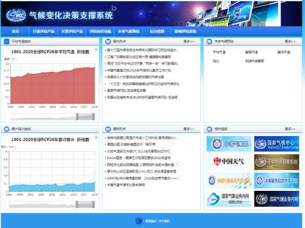Click the 国内热点 panel icon
305x228 pixels.
coord(108,41)
